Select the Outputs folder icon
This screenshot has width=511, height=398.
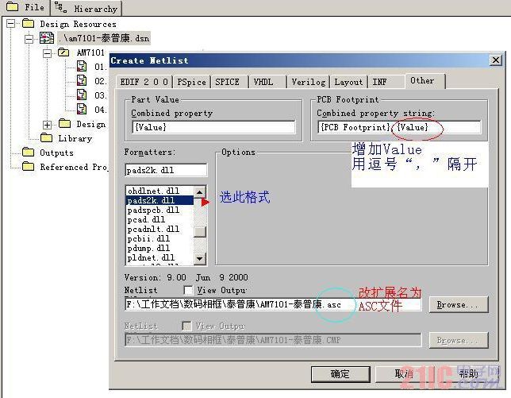pyautogui.click(x=28, y=153)
